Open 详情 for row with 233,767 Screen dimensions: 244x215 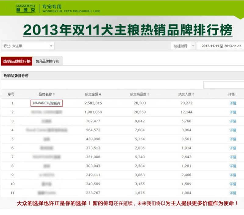tap(233, 193)
